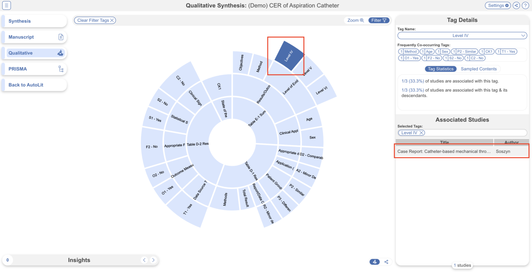Click the Zoom magnifier above the diagram

[355, 20]
